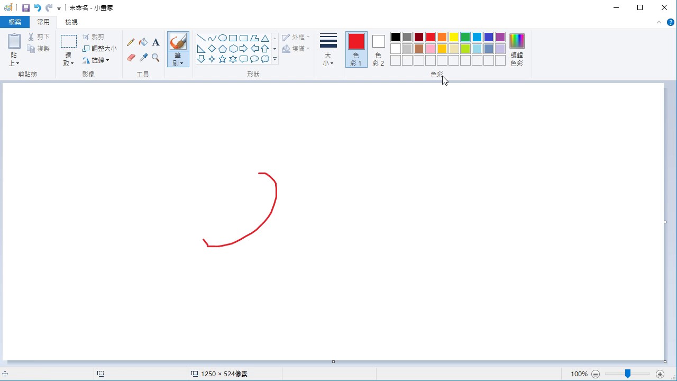Pick the green color swatch
The height and width of the screenshot is (381, 677).
click(465, 37)
